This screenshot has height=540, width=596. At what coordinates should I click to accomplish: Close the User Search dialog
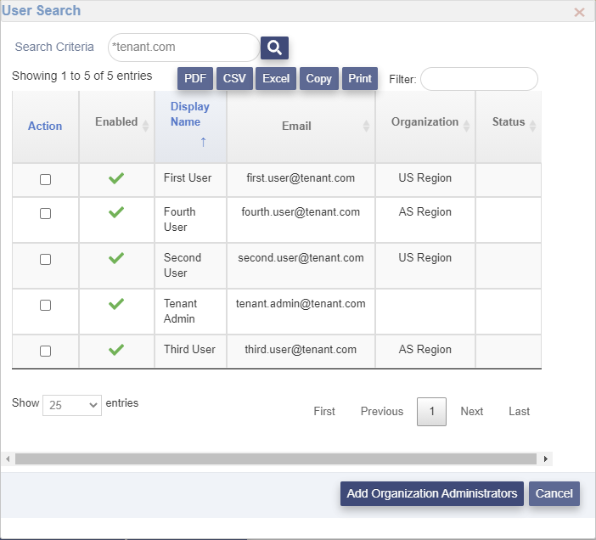tap(580, 13)
